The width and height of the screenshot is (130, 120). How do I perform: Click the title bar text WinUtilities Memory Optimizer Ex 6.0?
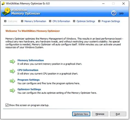28,4
